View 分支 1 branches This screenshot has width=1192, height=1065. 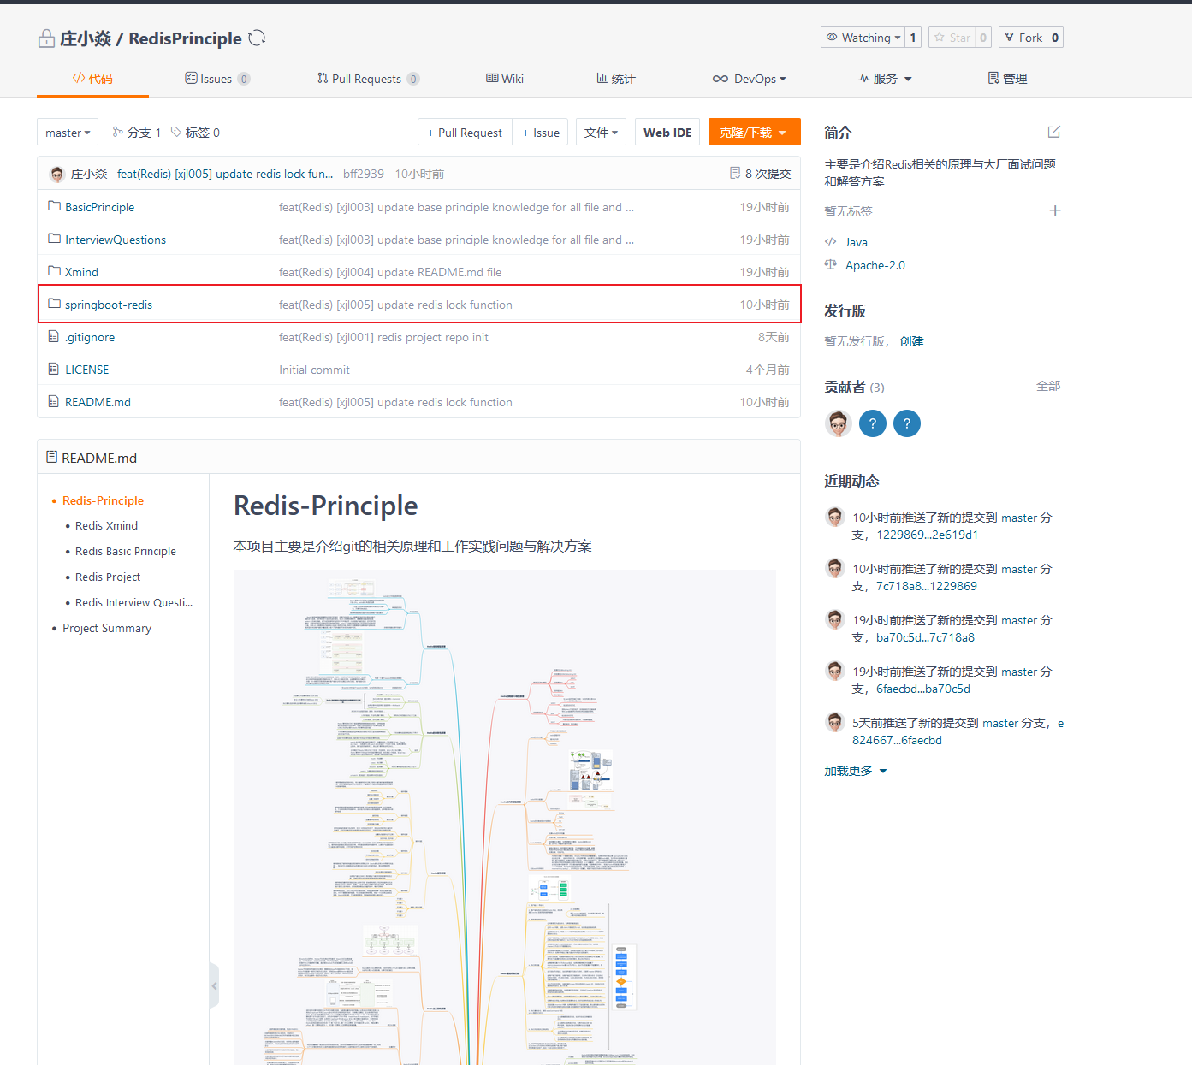tap(137, 133)
